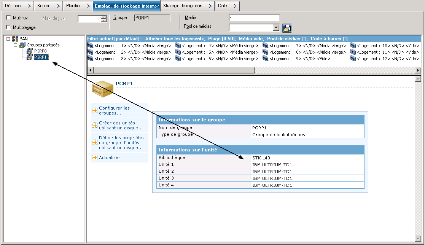Collapse the SAN tree node
Screen dimensions: 425x245
[x=8, y=39]
